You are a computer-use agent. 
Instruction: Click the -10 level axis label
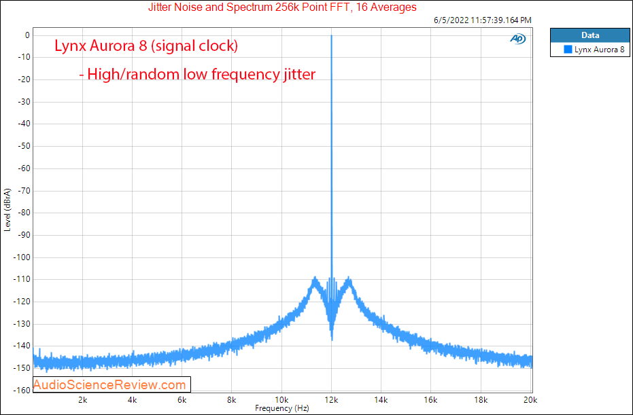click(x=24, y=57)
